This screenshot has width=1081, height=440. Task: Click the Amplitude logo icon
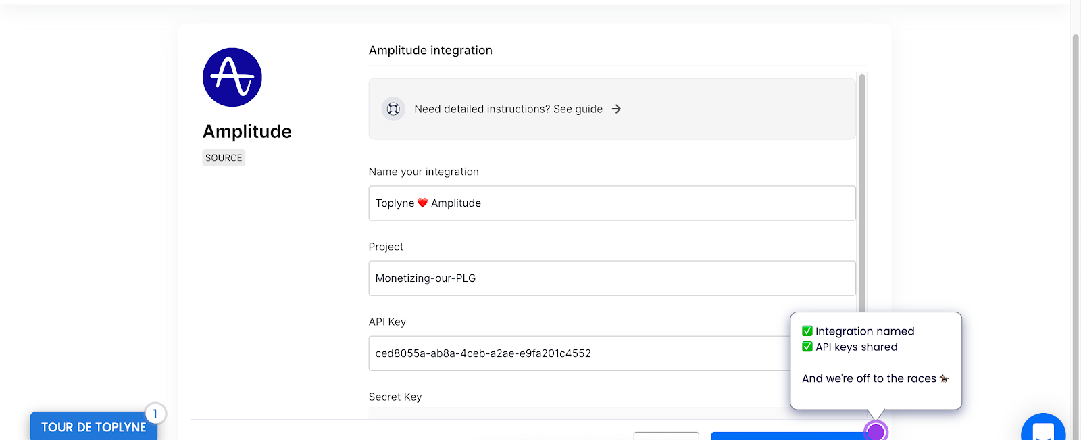click(x=232, y=77)
